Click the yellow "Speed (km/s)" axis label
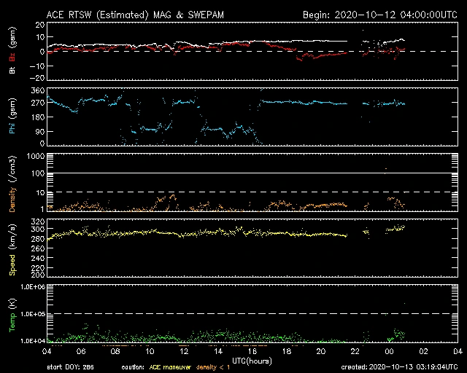The width and height of the screenshot is (467, 373). [x=12, y=250]
